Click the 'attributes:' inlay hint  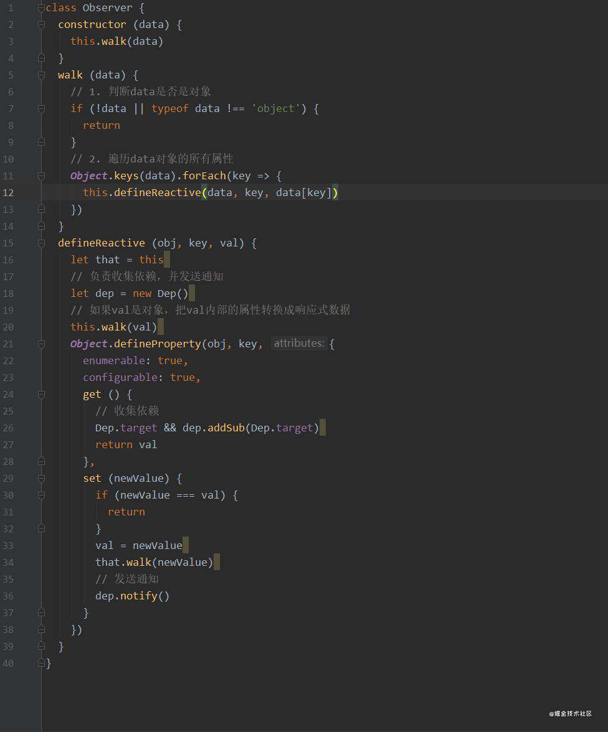(299, 344)
